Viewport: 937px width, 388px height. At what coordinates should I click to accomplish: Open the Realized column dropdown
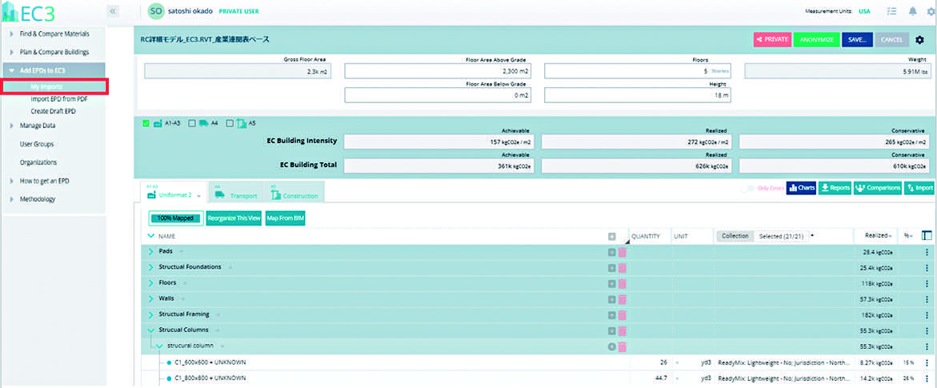(877, 236)
